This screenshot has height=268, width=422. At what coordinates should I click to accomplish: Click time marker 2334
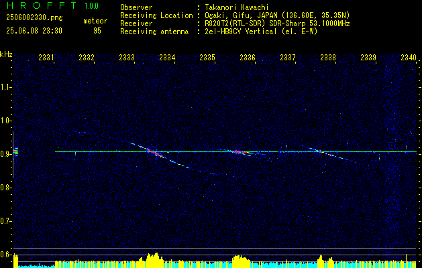point(167,57)
